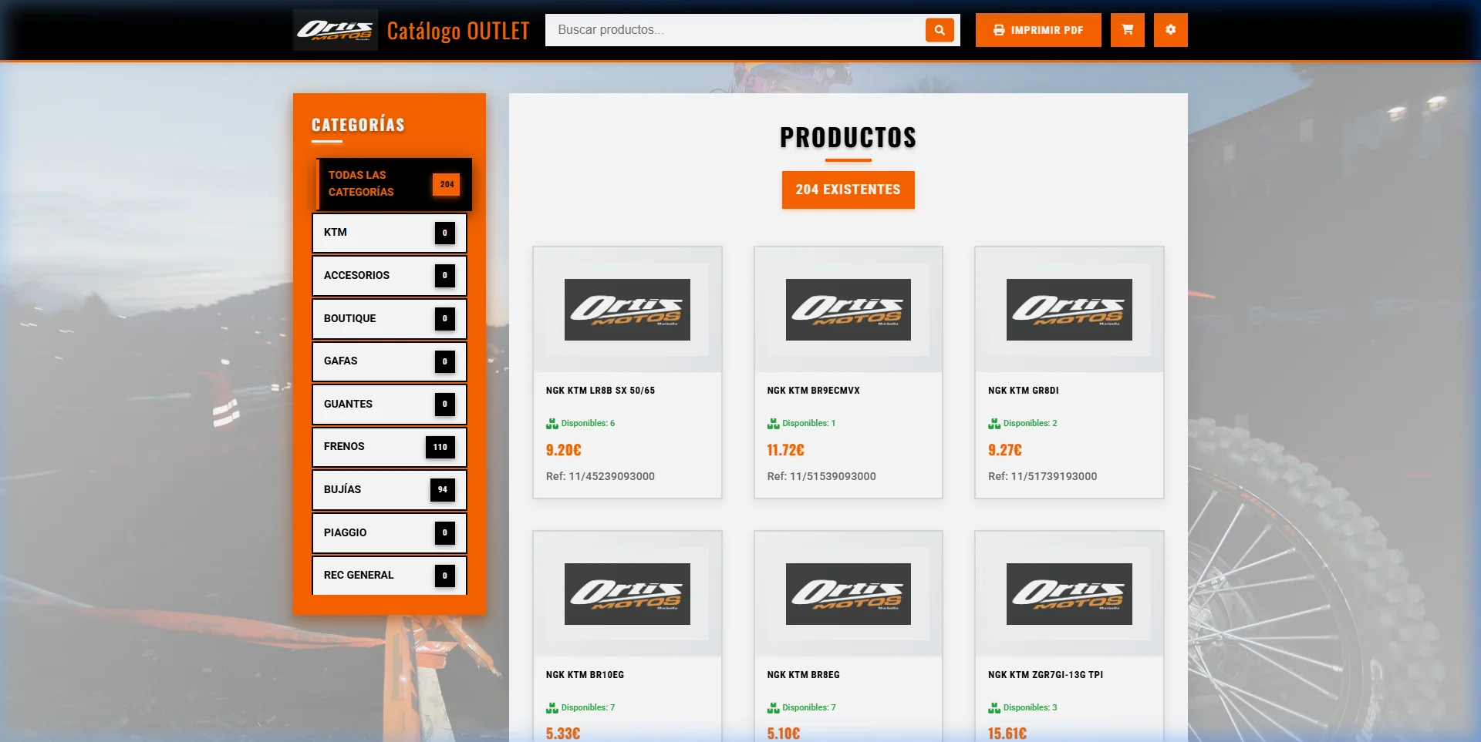Click the 204 EXISTENTES button
The height and width of the screenshot is (742, 1481).
click(x=848, y=190)
